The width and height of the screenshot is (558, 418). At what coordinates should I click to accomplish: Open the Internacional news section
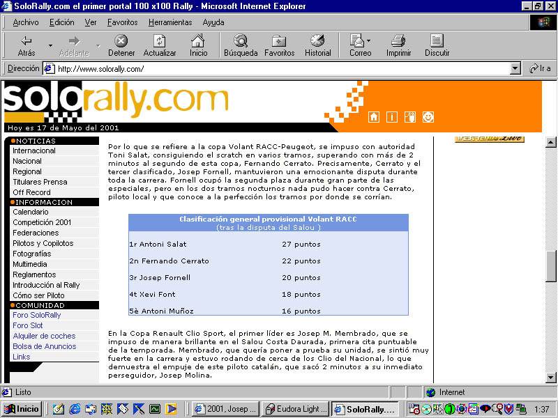coord(34,150)
